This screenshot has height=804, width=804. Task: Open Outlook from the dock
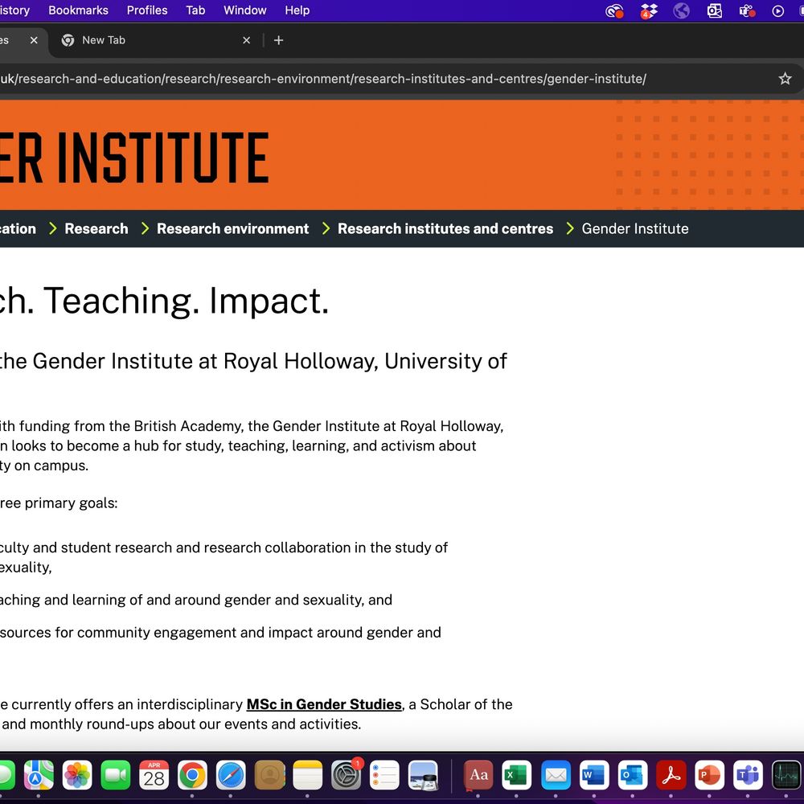633,775
